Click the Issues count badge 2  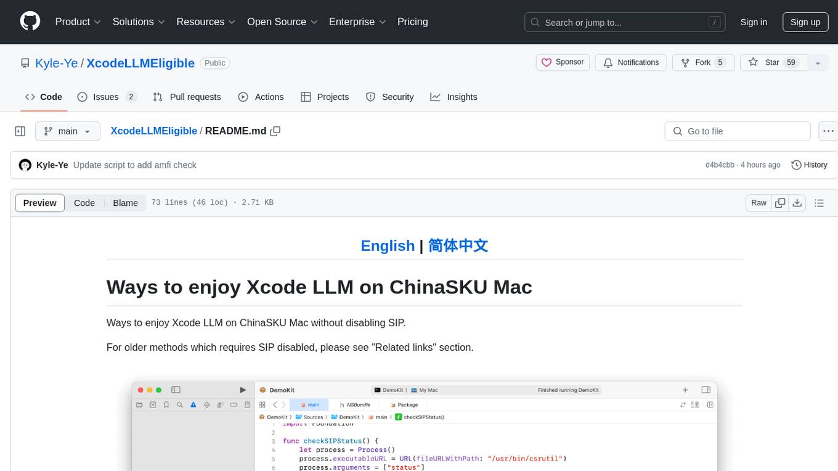(131, 97)
